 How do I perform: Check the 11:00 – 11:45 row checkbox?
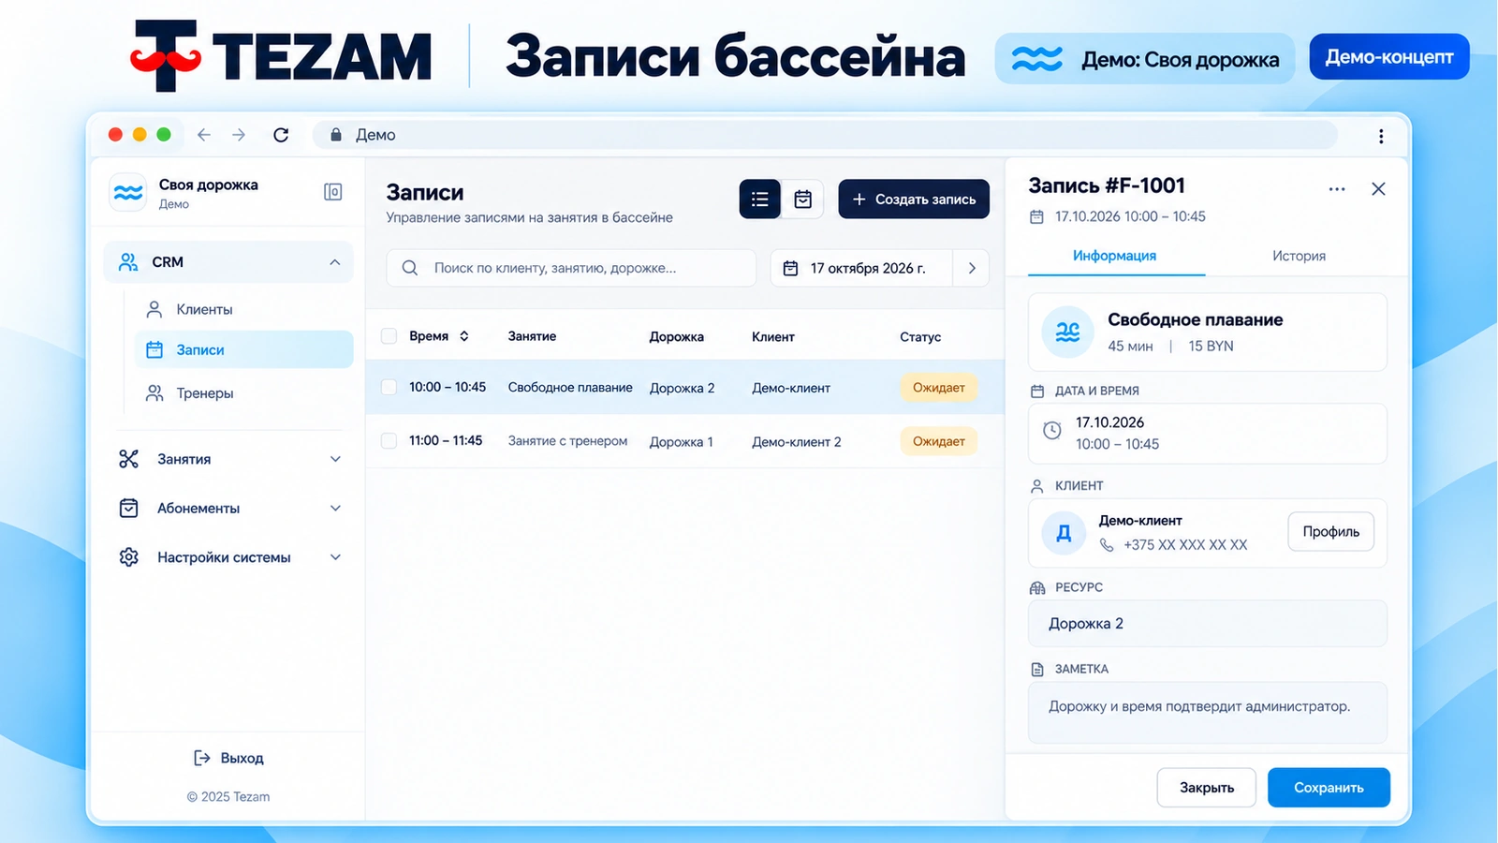(389, 440)
